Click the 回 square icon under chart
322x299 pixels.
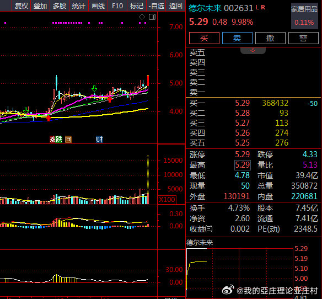(68, 140)
